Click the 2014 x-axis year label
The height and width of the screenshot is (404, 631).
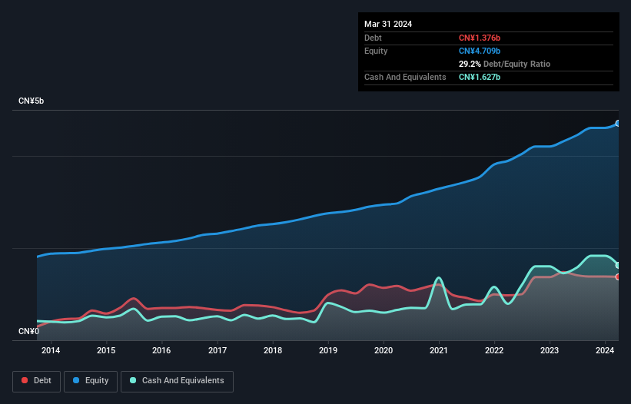[51, 351]
